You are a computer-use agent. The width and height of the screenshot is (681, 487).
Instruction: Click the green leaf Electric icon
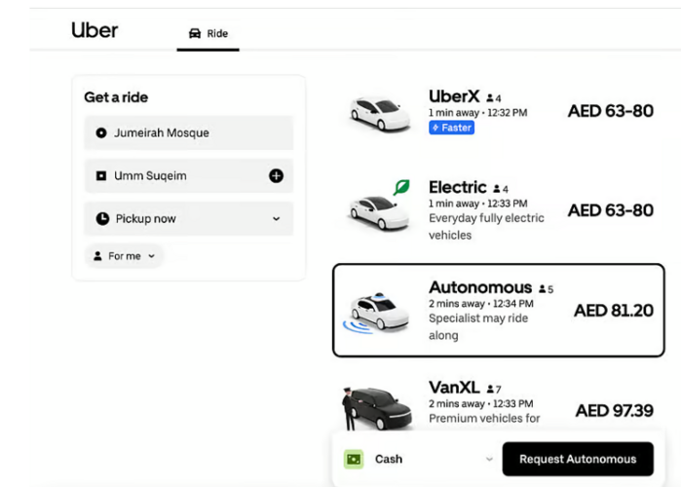coord(401,188)
